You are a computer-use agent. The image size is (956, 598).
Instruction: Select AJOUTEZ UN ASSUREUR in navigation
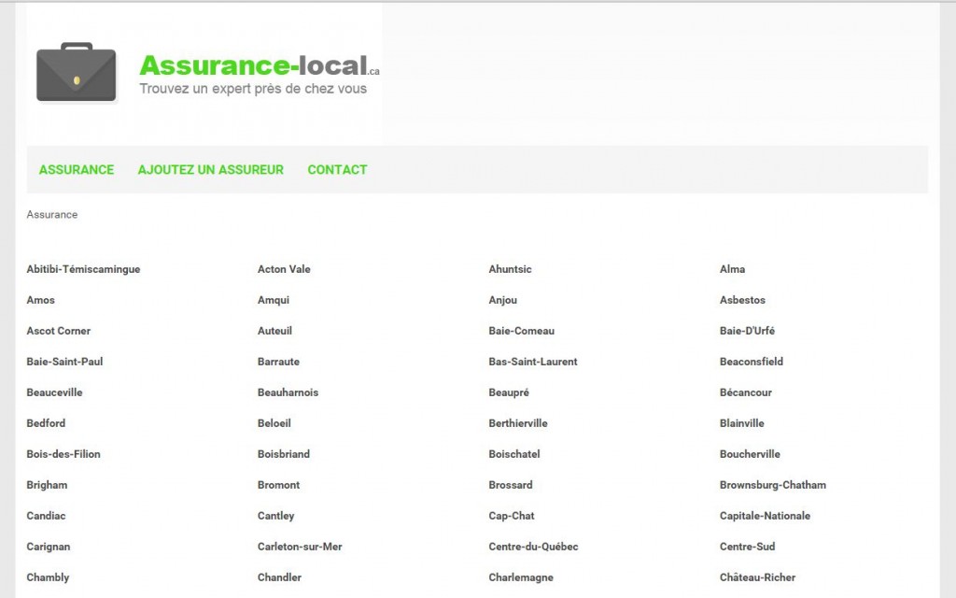point(210,169)
